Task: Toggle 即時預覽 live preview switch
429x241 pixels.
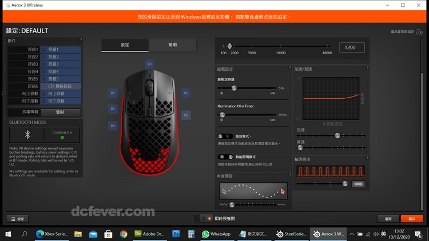Action: click(x=206, y=219)
